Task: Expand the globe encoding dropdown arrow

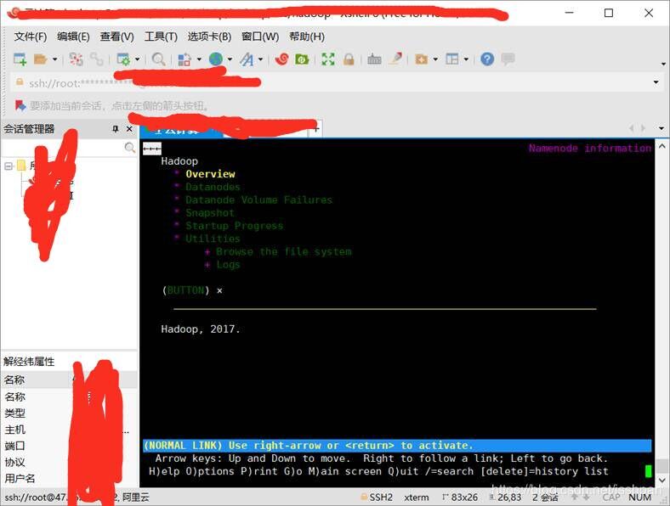Action: (230, 59)
